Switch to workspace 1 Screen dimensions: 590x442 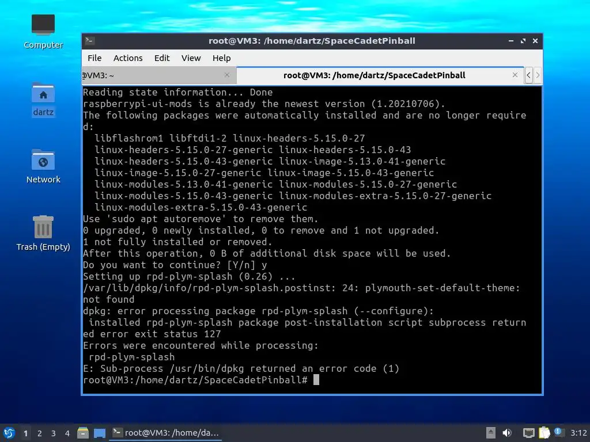tap(25, 433)
